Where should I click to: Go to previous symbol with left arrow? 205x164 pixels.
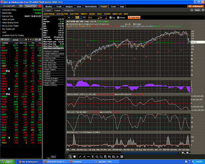click(x=69, y=17)
